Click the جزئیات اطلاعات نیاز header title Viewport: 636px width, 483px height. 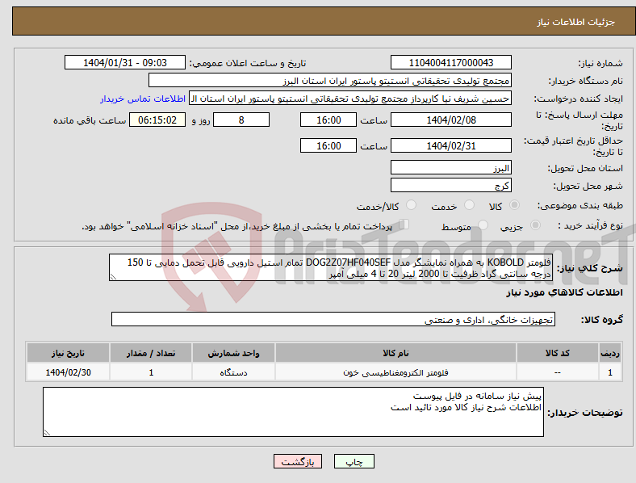(x=576, y=22)
